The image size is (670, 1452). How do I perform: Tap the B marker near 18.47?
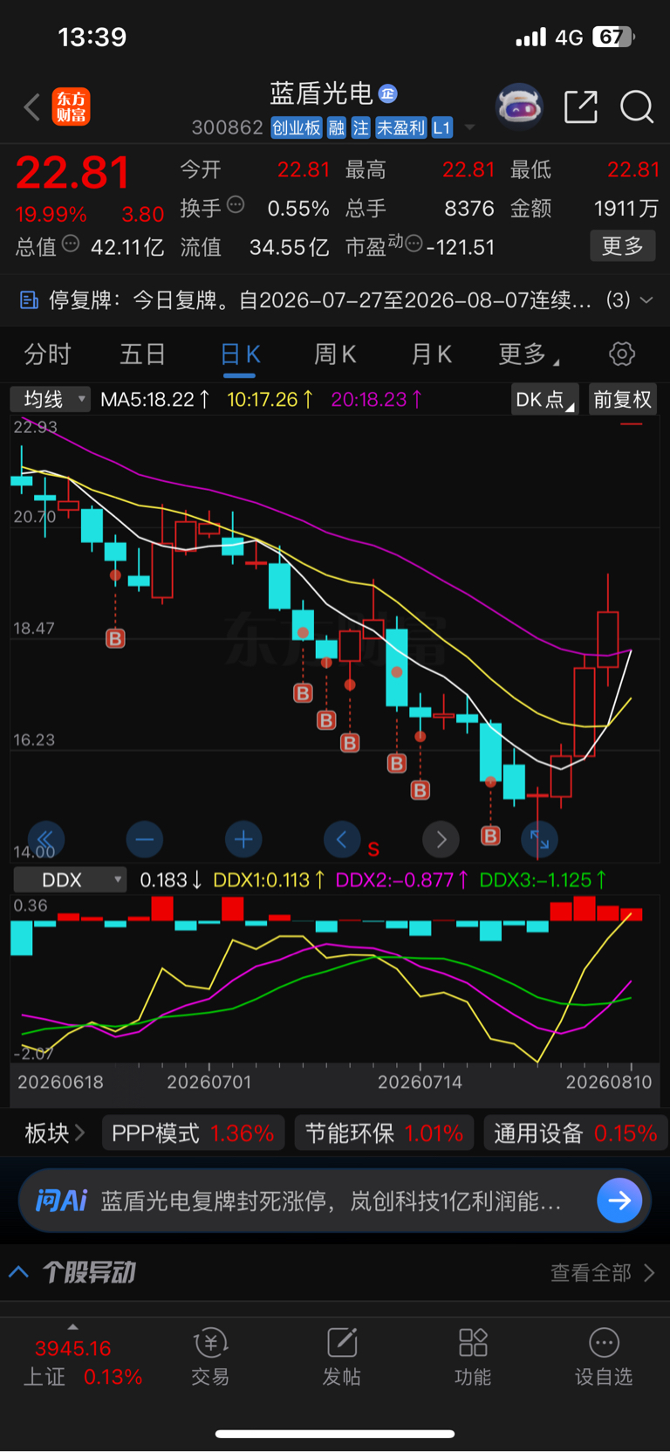coord(115,638)
